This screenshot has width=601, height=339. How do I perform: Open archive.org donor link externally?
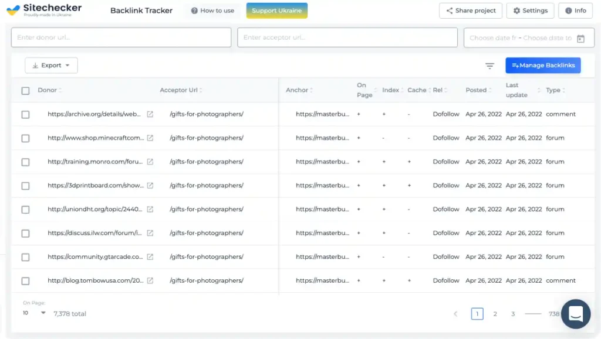click(150, 114)
